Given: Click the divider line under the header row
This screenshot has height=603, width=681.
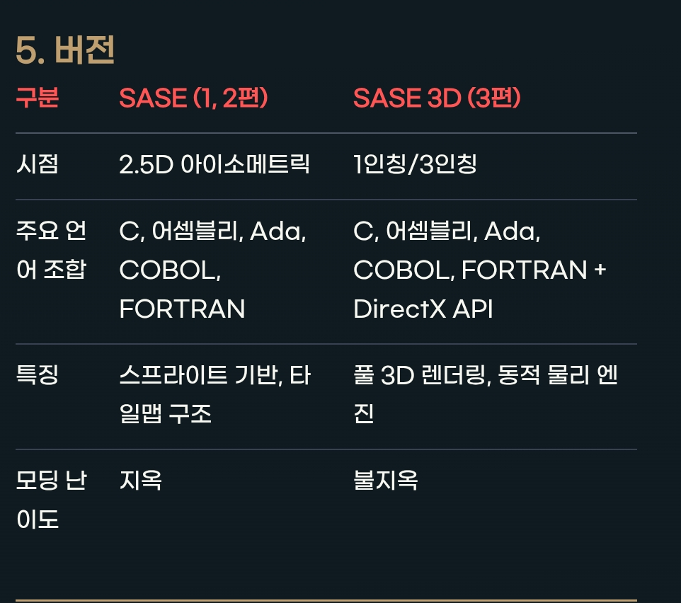Looking at the screenshot, I should point(326,133).
